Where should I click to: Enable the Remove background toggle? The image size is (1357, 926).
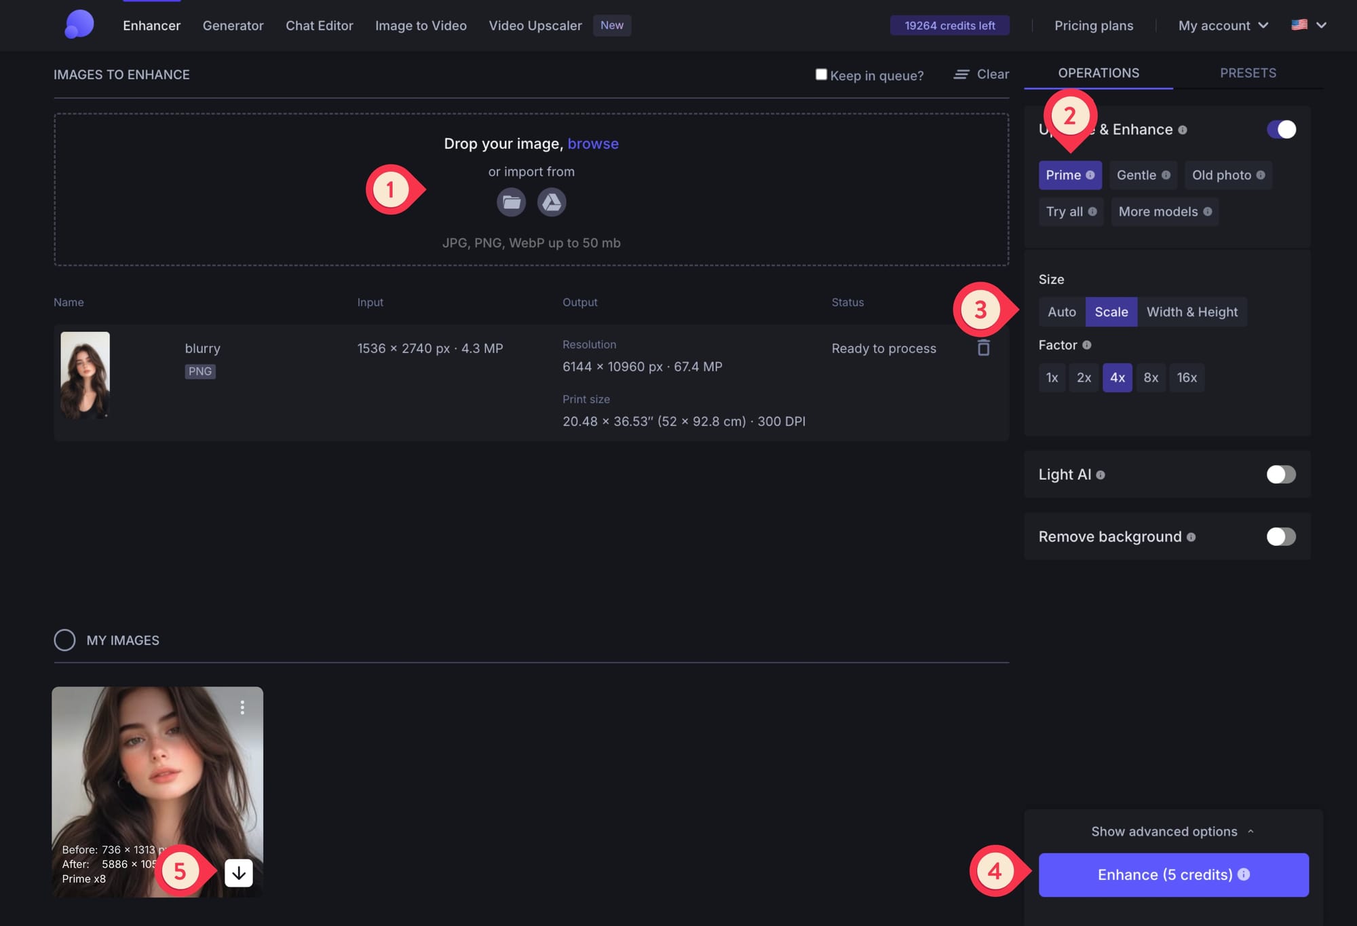click(x=1280, y=536)
